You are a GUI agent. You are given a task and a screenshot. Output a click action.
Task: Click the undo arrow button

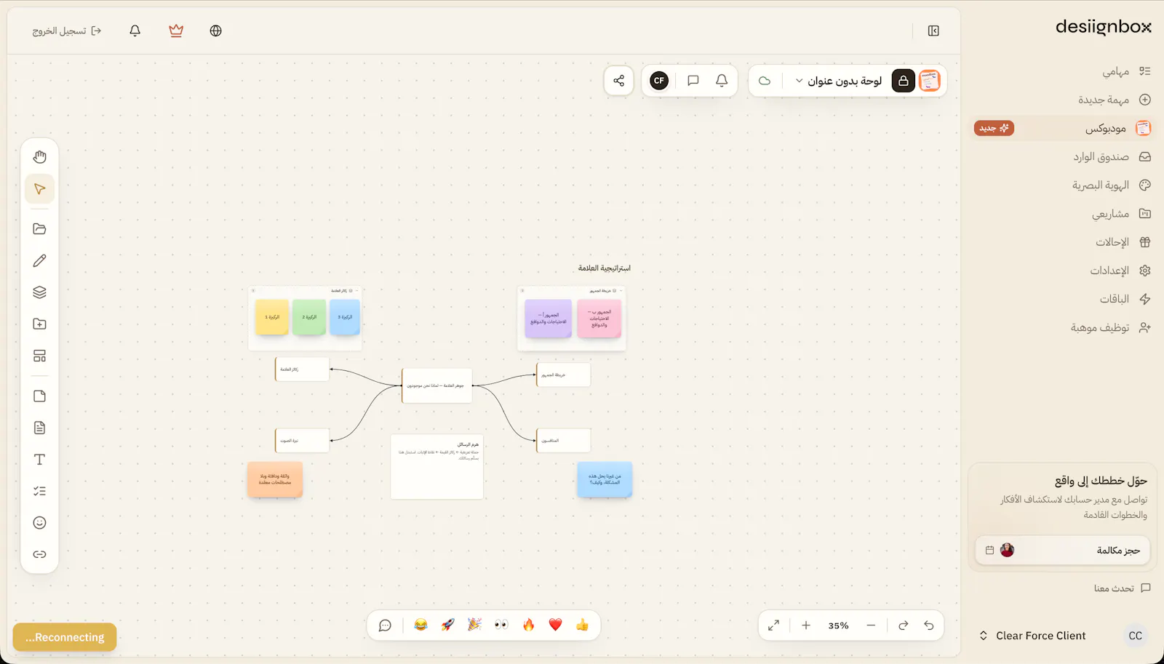pos(928,625)
